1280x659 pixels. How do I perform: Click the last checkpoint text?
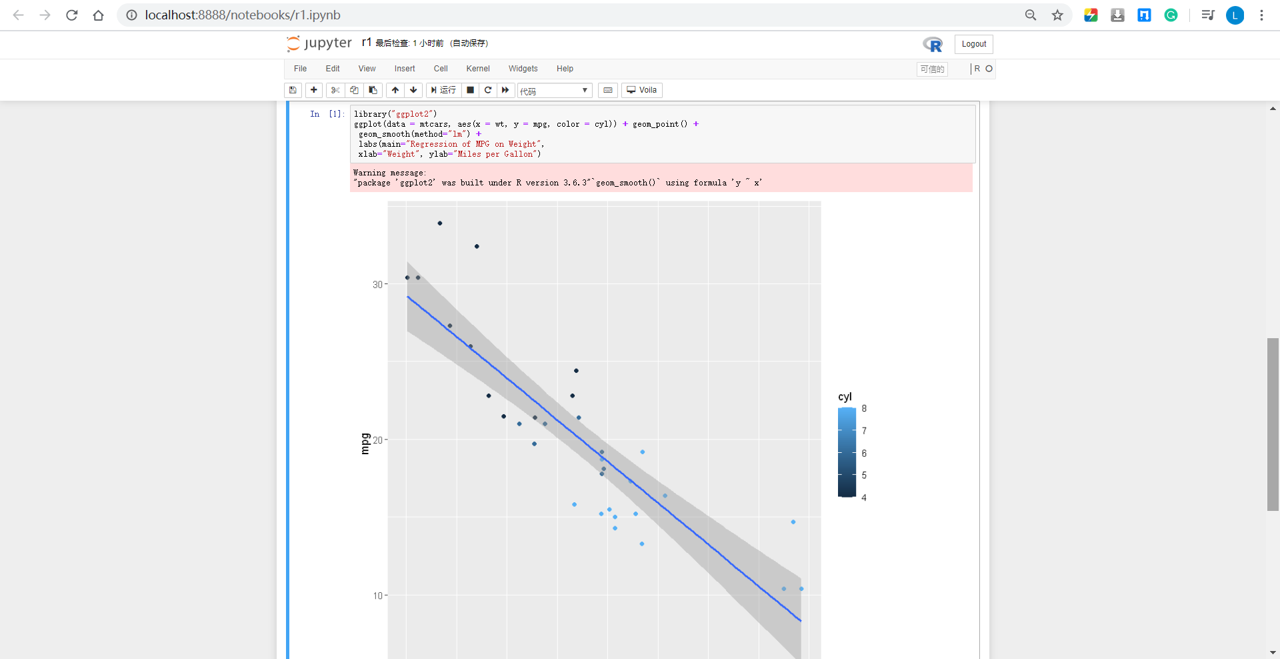409,43
